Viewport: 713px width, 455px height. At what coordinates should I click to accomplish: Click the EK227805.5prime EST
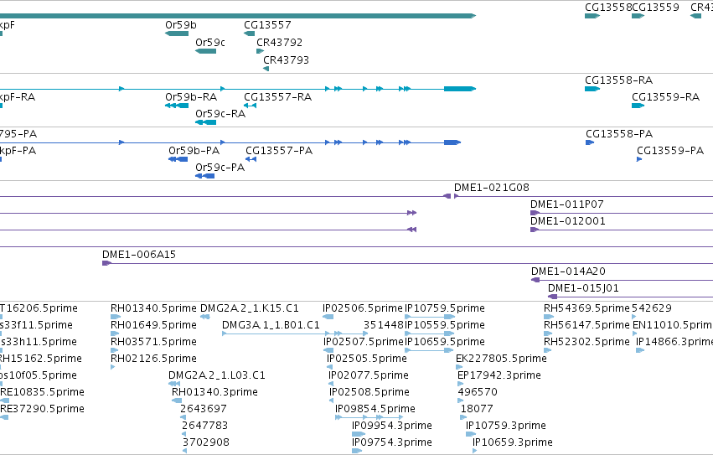click(x=459, y=367)
